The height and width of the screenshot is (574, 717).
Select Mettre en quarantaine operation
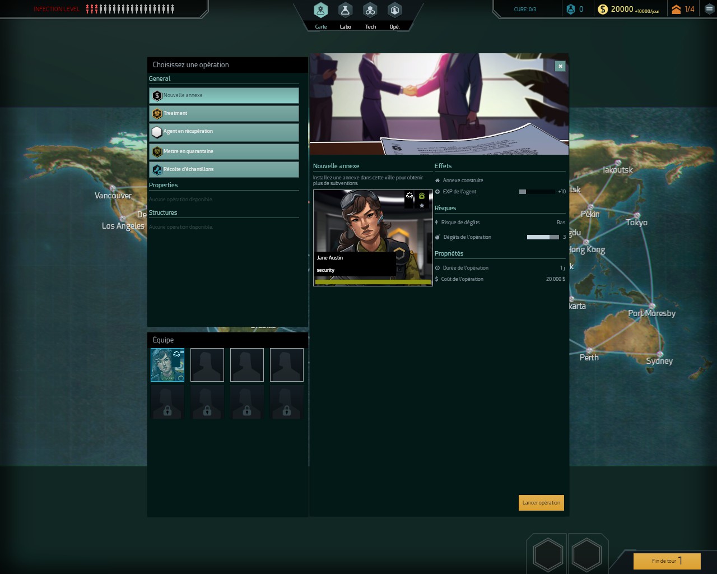224,151
